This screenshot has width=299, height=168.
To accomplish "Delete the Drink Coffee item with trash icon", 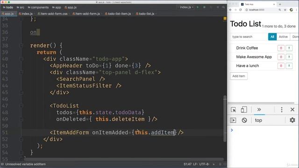I will pyautogui.click(x=281, y=48).
